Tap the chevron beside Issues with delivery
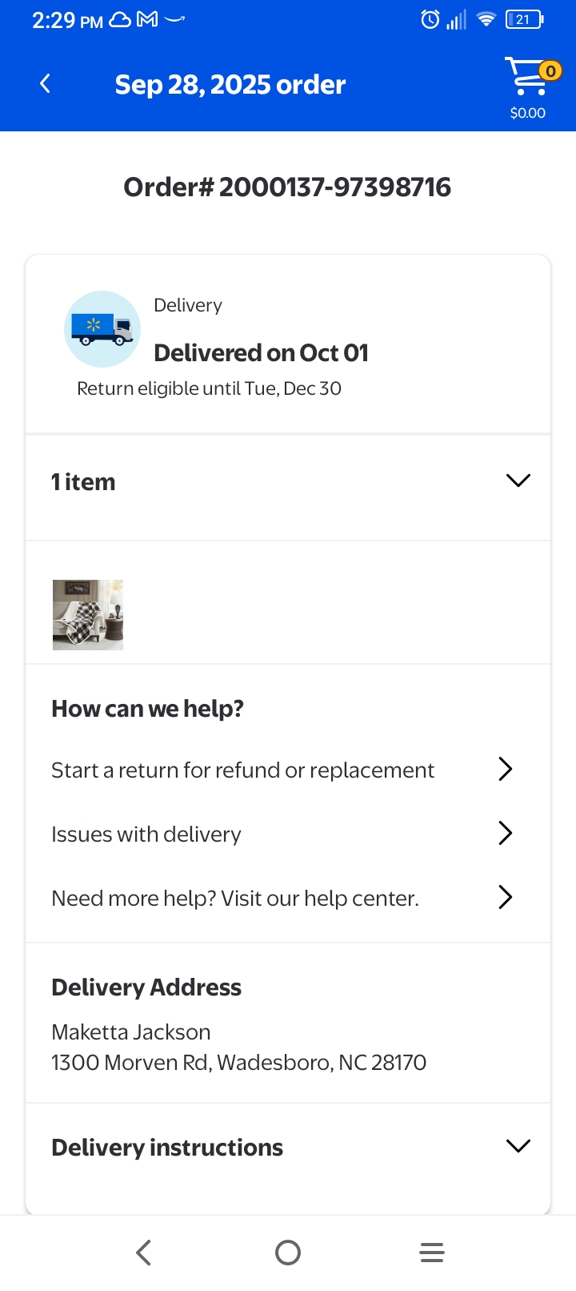This screenshot has width=576, height=1291. tap(505, 833)
